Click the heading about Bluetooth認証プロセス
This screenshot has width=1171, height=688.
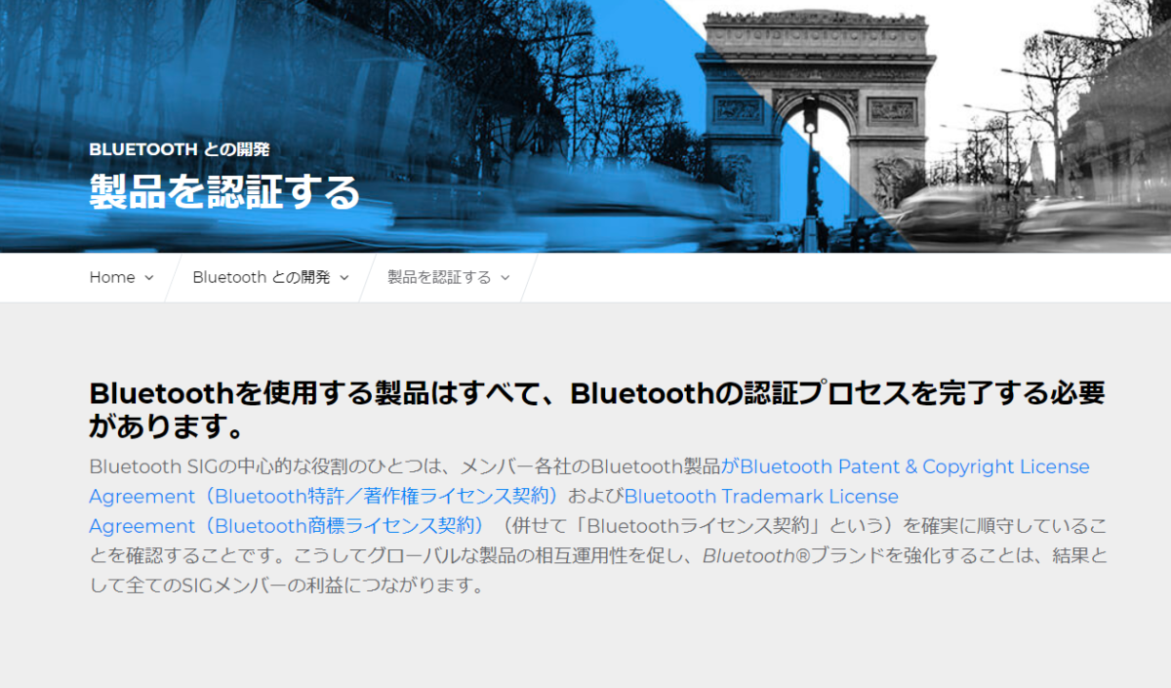coord(596,409)
